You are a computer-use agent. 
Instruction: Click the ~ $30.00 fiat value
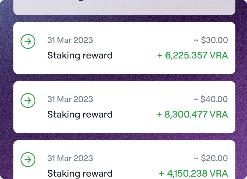tap(211, 40)
